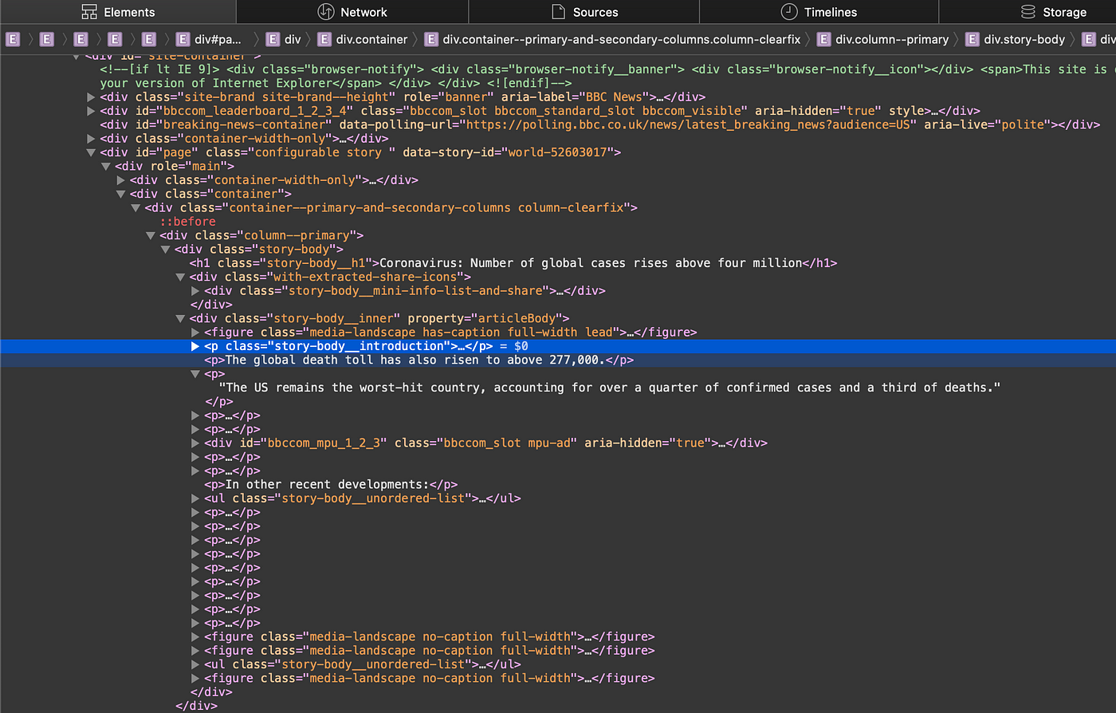Open the Storage tab

1053,12
